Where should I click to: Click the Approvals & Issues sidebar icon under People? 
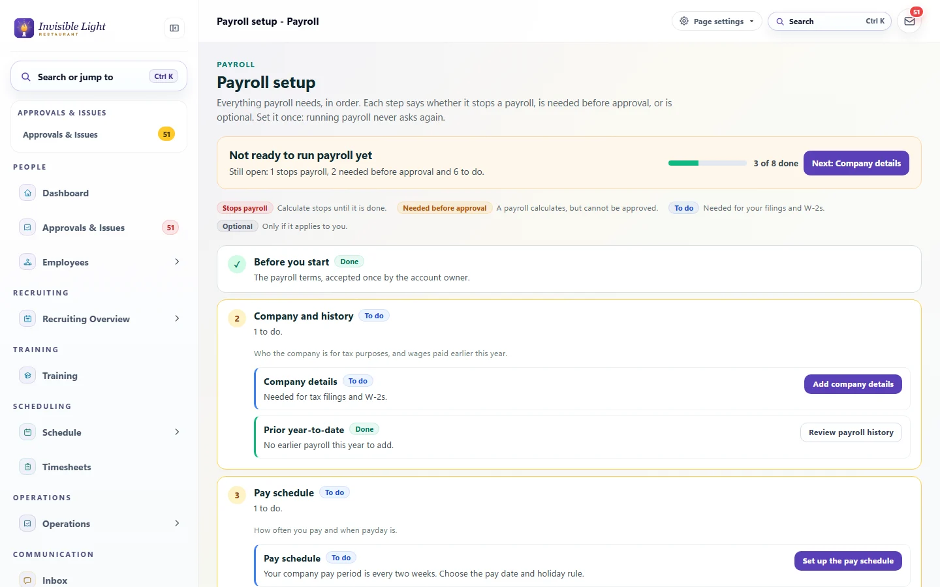point(27,228)
